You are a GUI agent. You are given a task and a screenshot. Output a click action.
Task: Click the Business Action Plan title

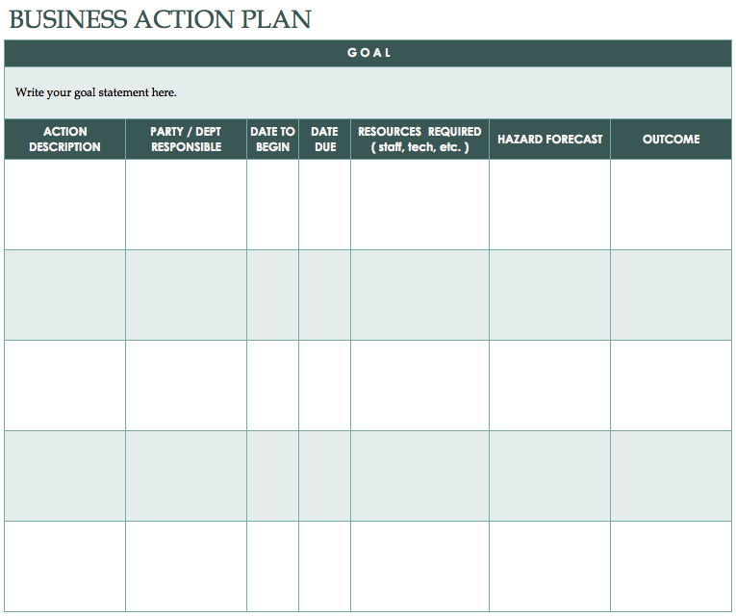[x=160, y=18]
